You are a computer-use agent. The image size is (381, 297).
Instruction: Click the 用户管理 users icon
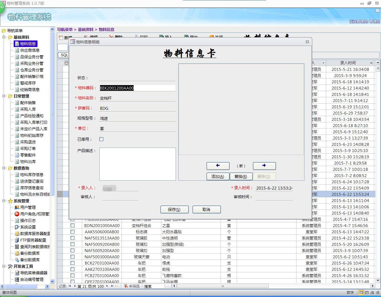click(17, 207)
